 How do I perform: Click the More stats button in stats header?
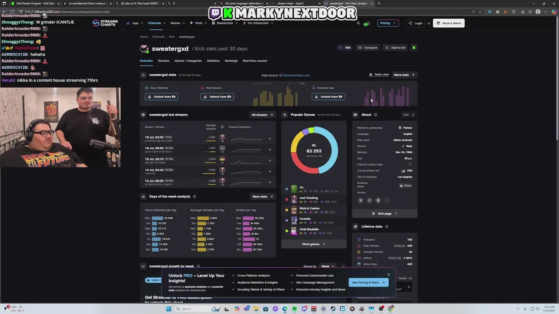point(404,75)
